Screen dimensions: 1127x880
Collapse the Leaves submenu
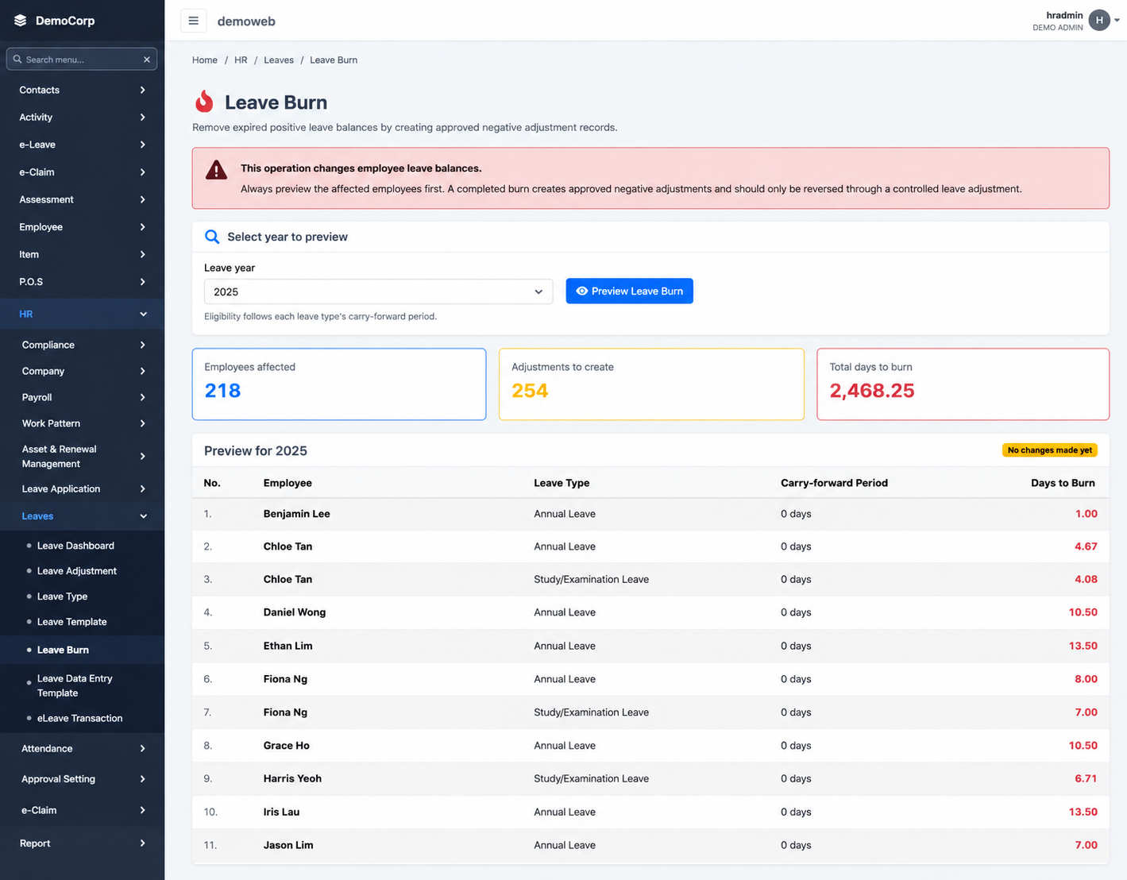[82, 516]
